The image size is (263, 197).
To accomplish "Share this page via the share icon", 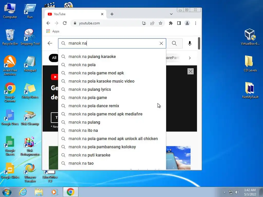I will tap(152, 23).
